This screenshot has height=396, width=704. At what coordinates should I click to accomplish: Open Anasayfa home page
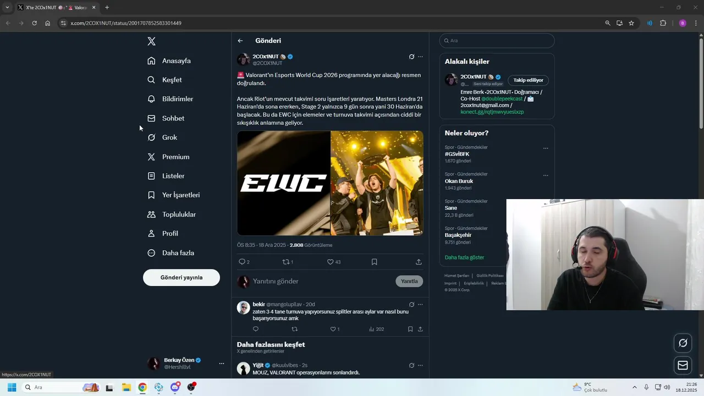point(169,61)
